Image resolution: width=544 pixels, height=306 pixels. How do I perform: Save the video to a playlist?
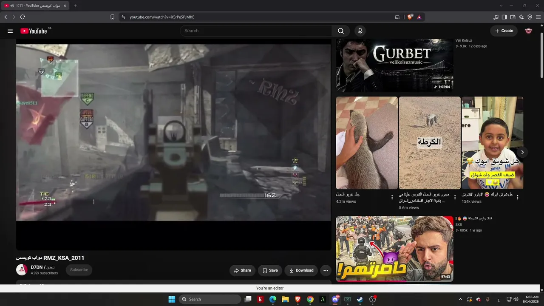coord(270,270)
